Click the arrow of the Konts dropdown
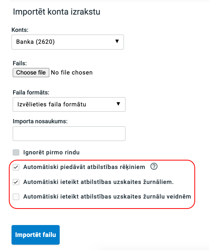The height and width of the screenshot is (250, 209). pyautogui.click(x=117, y=41)
